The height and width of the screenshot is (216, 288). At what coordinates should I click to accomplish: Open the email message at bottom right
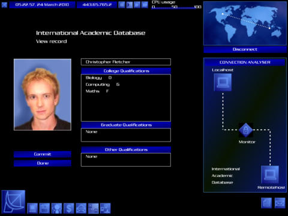(x=280, y=203)
